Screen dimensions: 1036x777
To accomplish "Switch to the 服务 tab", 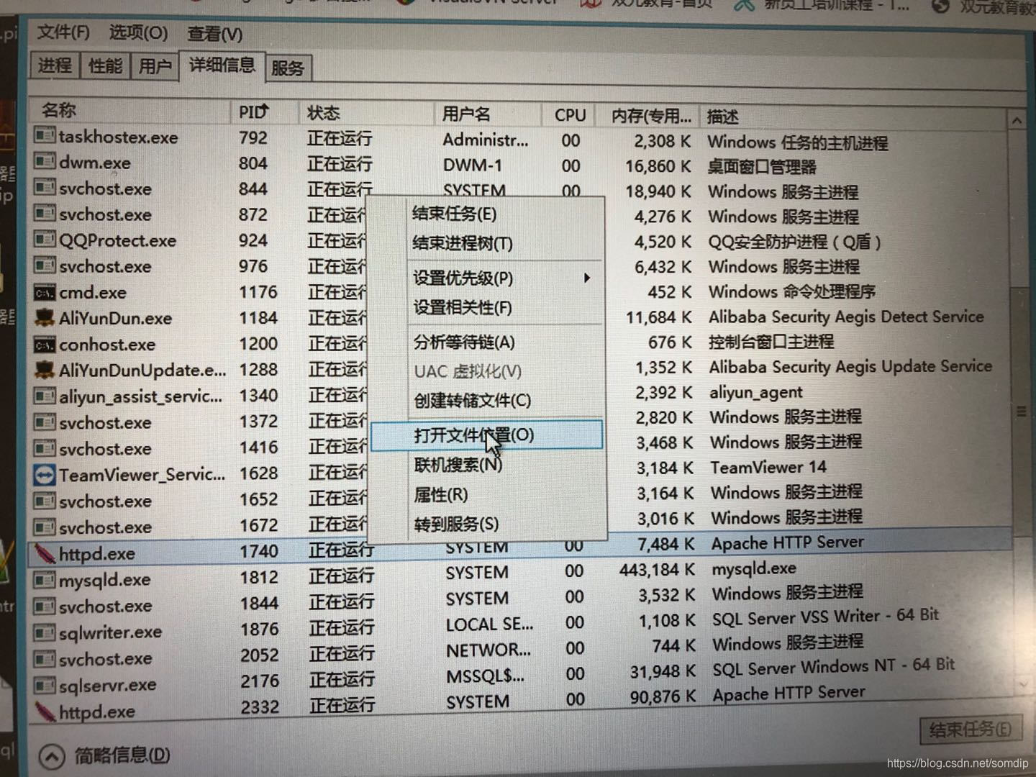I will (x=288, y=68).
